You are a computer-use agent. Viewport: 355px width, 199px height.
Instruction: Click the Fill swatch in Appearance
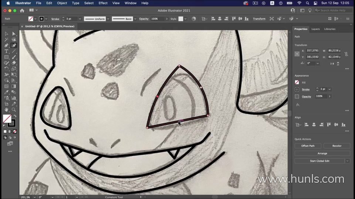tap(297, 82)
